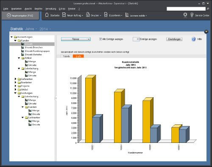
Task: Open Menge under Kunden's Lohnleistung folder
Action: point(30,72)
